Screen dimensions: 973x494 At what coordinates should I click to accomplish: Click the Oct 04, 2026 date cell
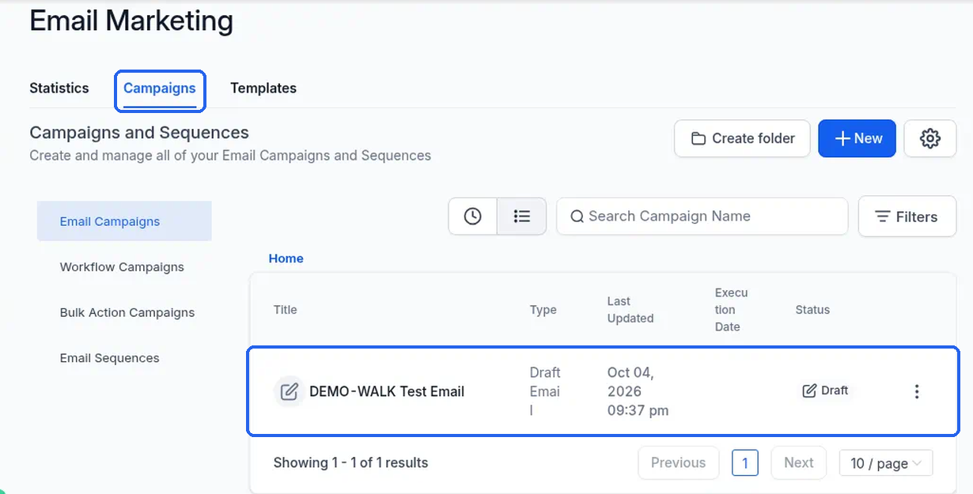pyautogui.click(x=638, y=391)
